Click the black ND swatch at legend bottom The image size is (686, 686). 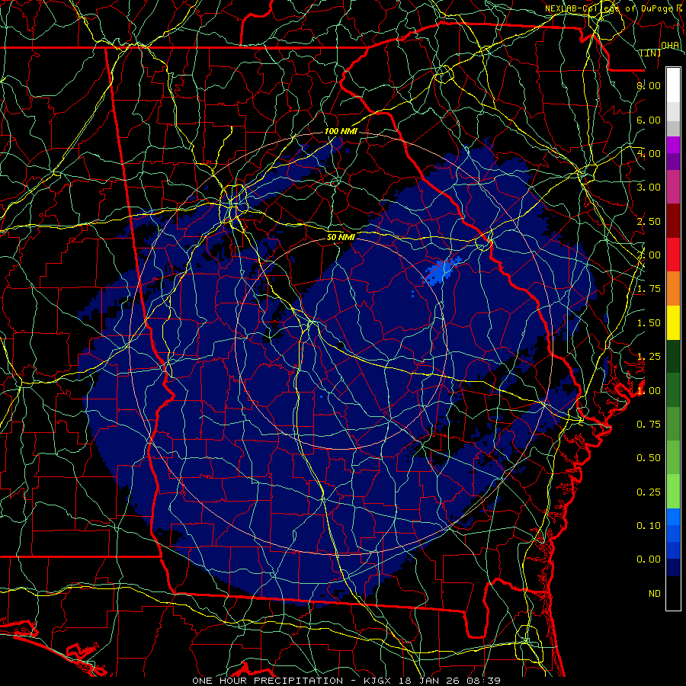pyautogui.click(x=673, y=593)
